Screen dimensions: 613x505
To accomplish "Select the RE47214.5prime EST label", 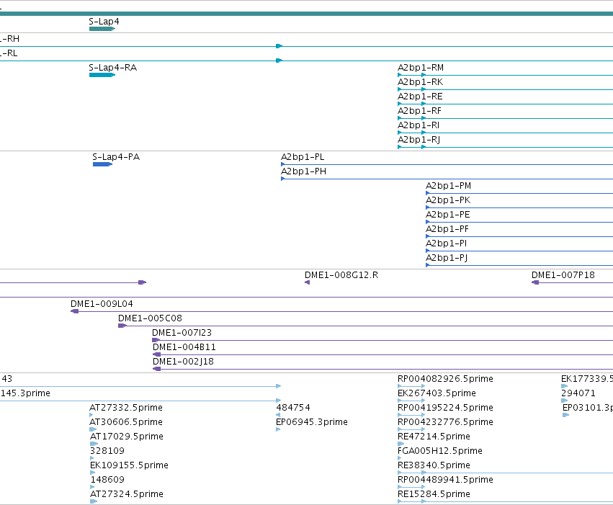I will pos(434,437).
